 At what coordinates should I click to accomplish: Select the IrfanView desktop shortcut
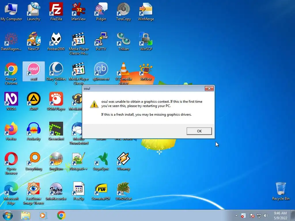click(78, 12)
